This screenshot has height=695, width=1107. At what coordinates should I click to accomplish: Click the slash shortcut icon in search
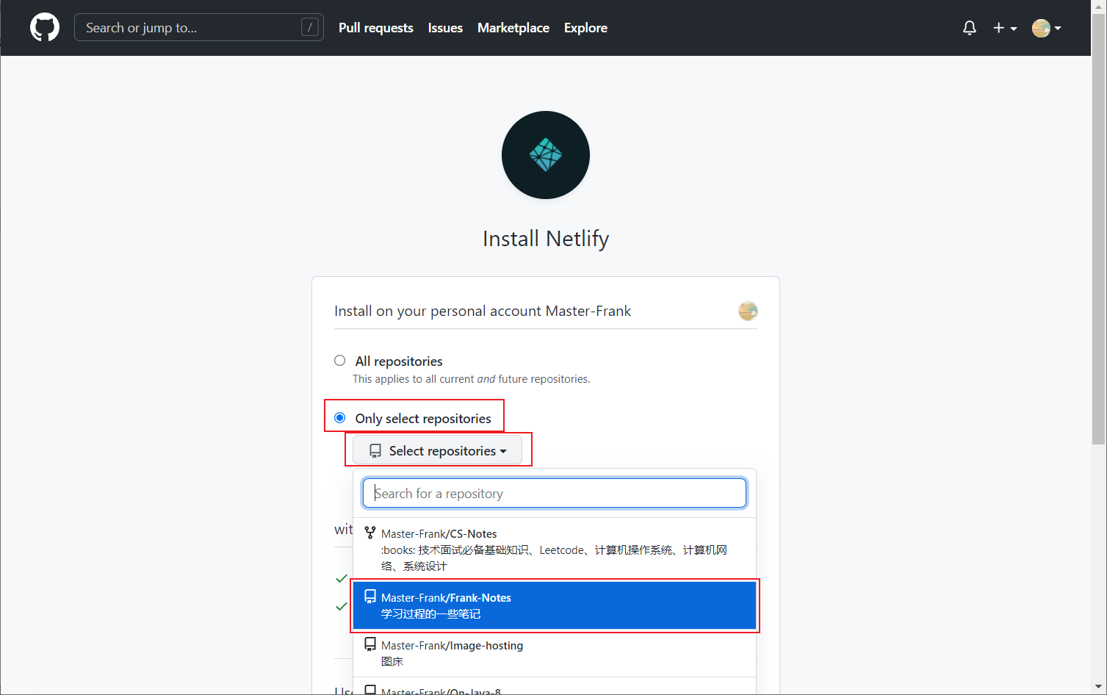(x=310, y=27)
